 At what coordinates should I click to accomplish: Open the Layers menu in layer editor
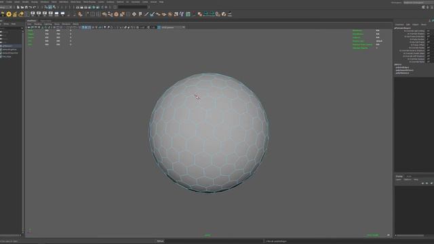(x=399, y=180)
